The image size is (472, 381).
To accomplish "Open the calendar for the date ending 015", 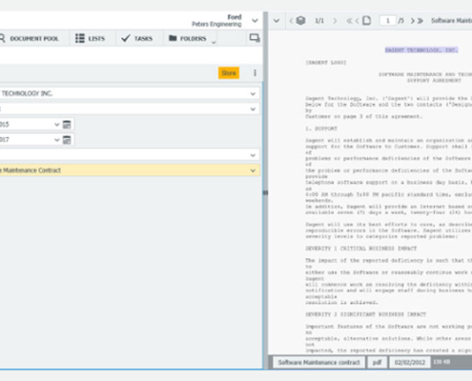I will [67, 125].
